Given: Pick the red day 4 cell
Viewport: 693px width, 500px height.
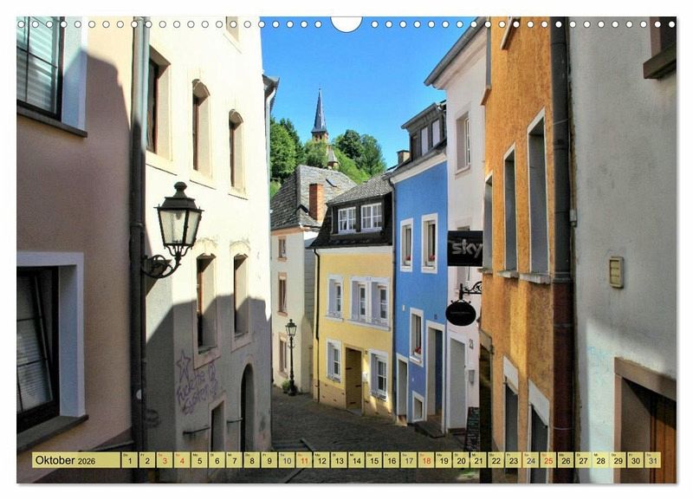Looking at the screenshot, I should coord(182,460).
